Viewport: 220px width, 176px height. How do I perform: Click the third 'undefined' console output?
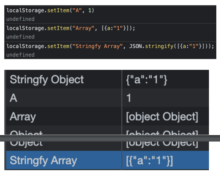click(x=20, y=55)
